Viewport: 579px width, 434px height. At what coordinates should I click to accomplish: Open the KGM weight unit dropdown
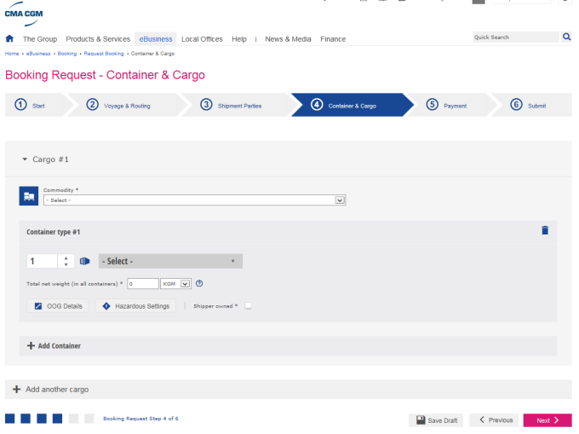(175, 284)
